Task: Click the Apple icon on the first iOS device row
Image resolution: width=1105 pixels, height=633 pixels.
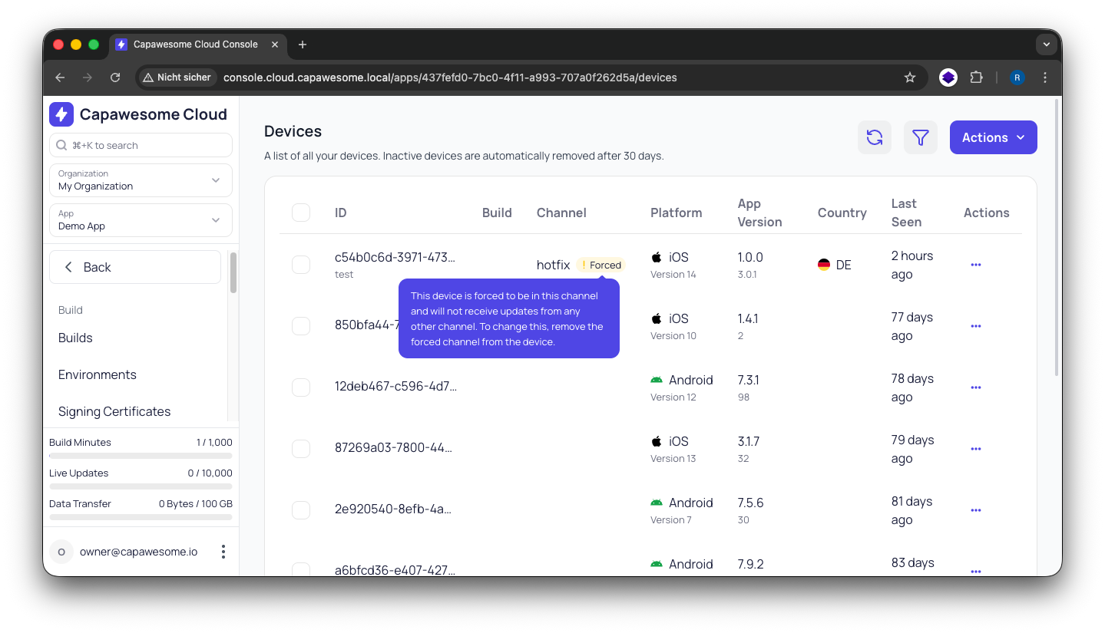Action: pos(657,256)
